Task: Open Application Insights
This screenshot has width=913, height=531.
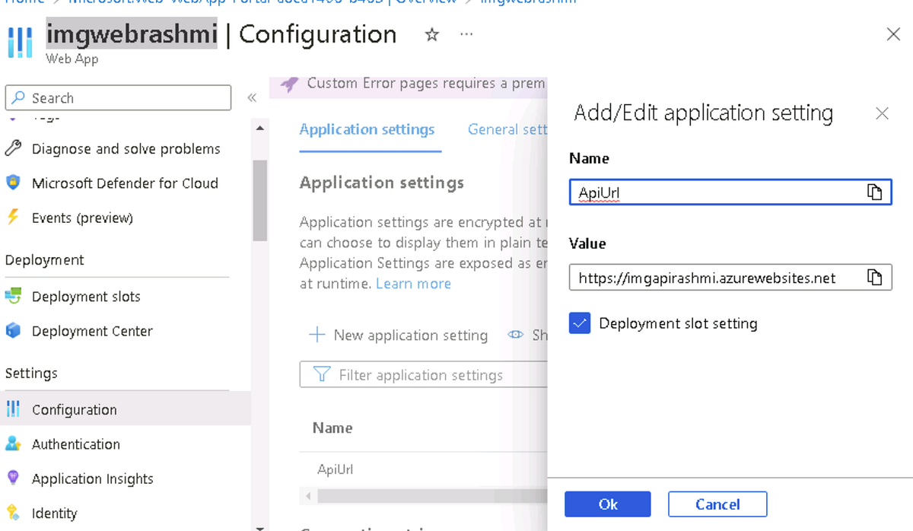Action: (x=92, y=479)
